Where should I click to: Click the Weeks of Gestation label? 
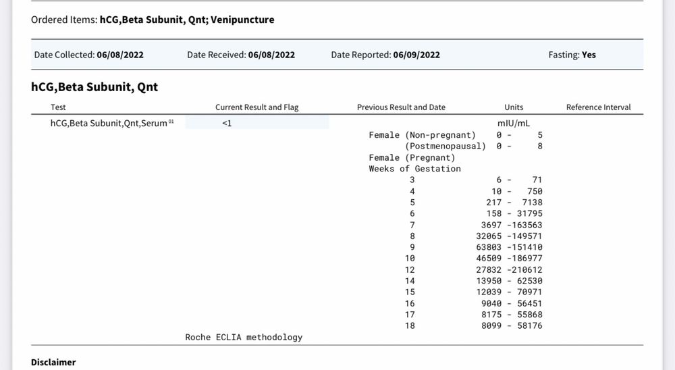[414, 169]
